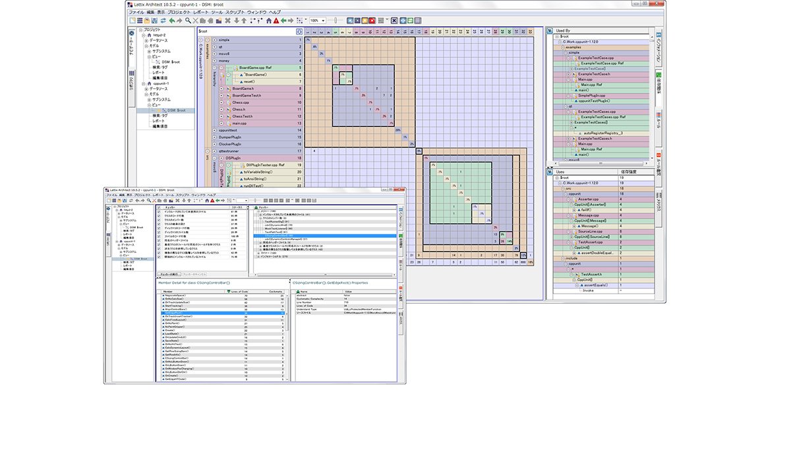Click the grey redo arrow in main toolbar
The width and height of the screenshot is (791, 474).
click(179, 20)
